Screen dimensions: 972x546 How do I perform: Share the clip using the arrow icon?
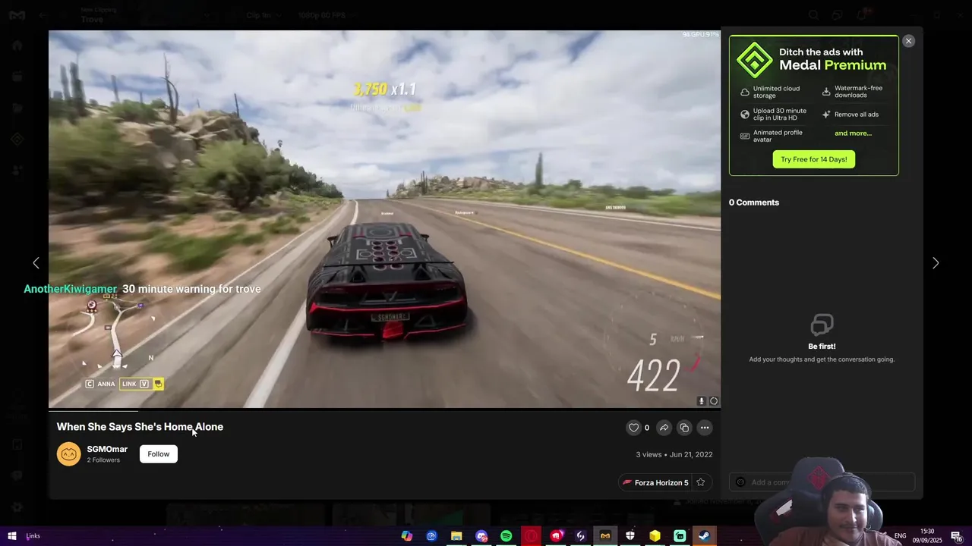(664, 428)
